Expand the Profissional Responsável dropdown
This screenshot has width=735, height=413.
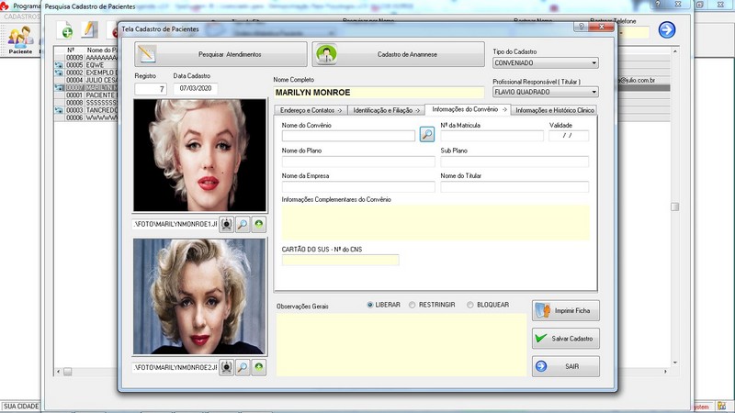(594, 92)
